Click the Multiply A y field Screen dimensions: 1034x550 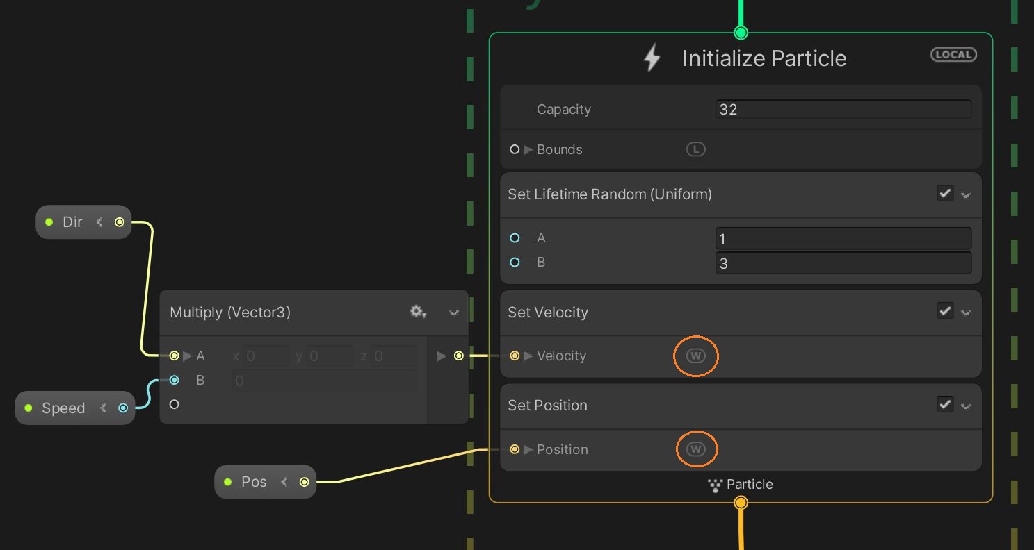pos(330,356)
